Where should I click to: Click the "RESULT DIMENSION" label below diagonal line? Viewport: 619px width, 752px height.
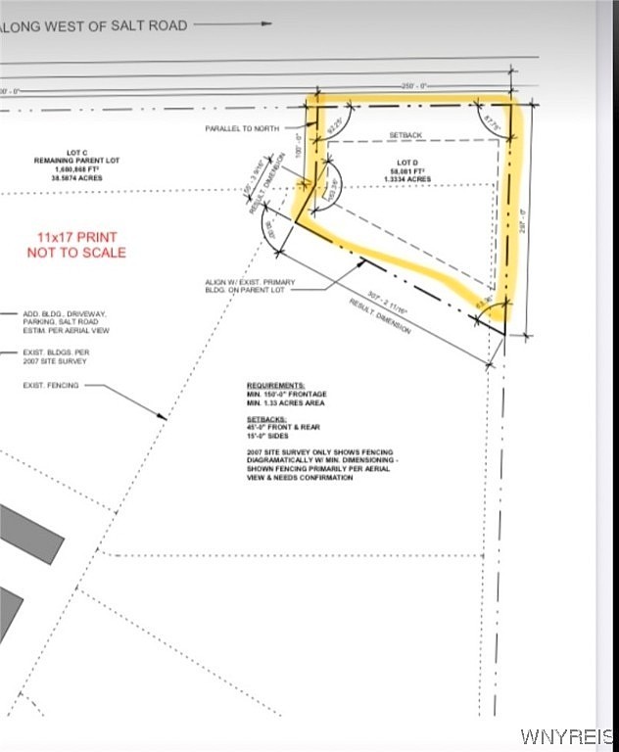tap(380, 317)
